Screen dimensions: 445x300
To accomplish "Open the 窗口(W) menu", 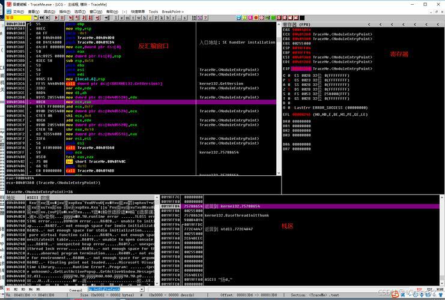I will 95,11.
